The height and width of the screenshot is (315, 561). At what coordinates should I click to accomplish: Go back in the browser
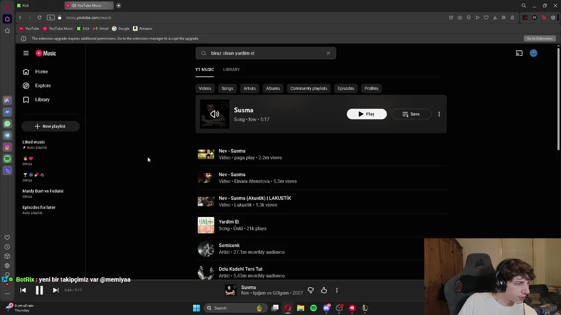click(x=20, y=17)
